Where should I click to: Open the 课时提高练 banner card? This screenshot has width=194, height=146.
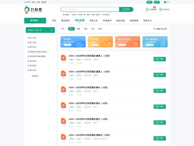click(127, 42)
